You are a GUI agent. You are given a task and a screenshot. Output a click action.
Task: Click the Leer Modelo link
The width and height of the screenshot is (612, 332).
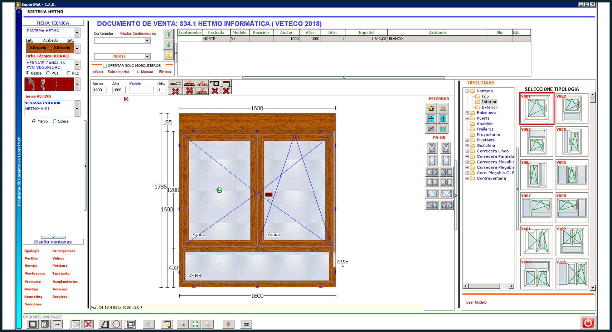(x=476, y=302)
